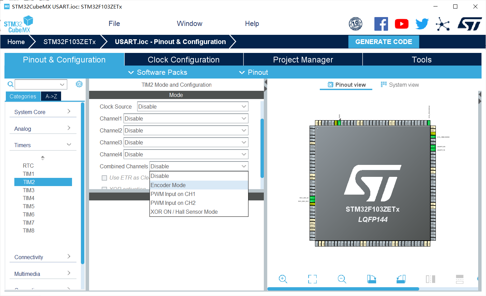
Task: Switch to Clock Configuration tab
Action: (x=184, y=59)
